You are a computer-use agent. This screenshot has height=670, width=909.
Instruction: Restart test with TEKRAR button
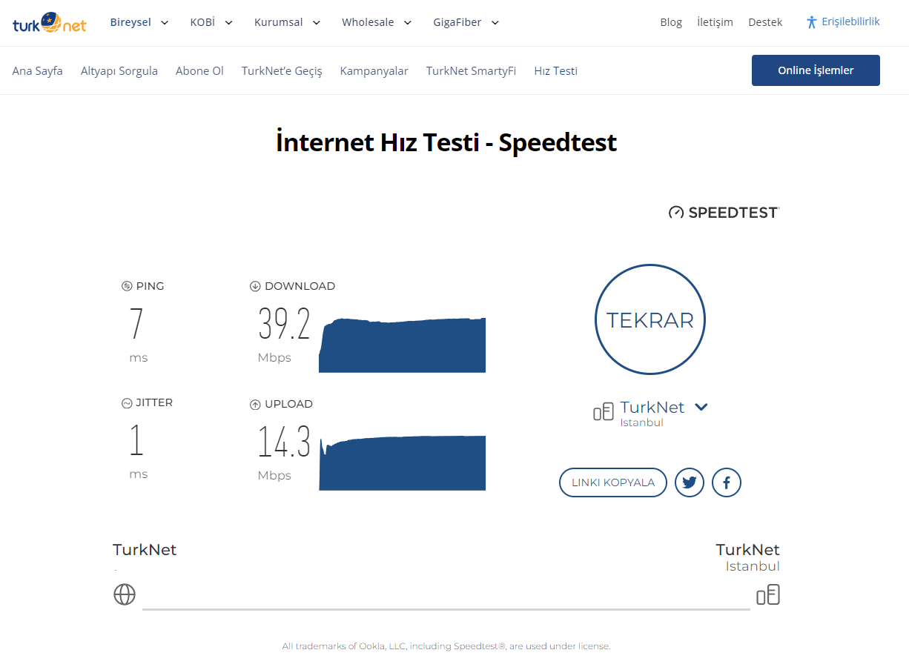point(650,319)
